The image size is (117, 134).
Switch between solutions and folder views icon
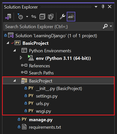[8, 17]
